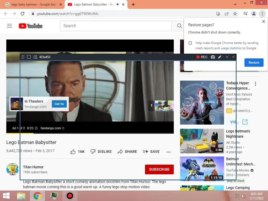Open options menu for Hyper Convergence ad
Viewport: 268px width, 201px height.
click(x=255, y=84)
